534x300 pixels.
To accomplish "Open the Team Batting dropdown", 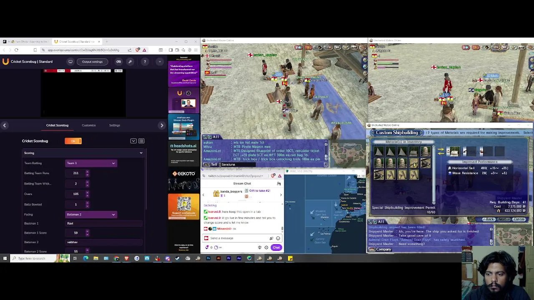I will click(91, 163).
